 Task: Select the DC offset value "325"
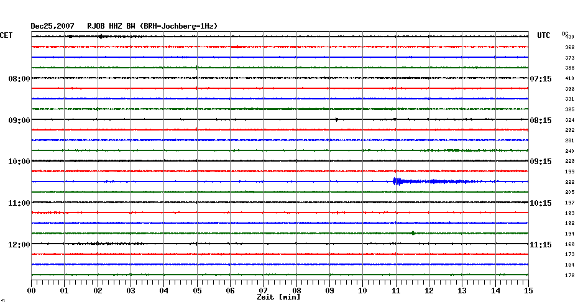pos(570,109)
